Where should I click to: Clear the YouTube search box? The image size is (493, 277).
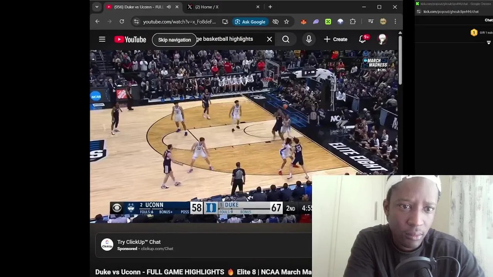[270, 39]
